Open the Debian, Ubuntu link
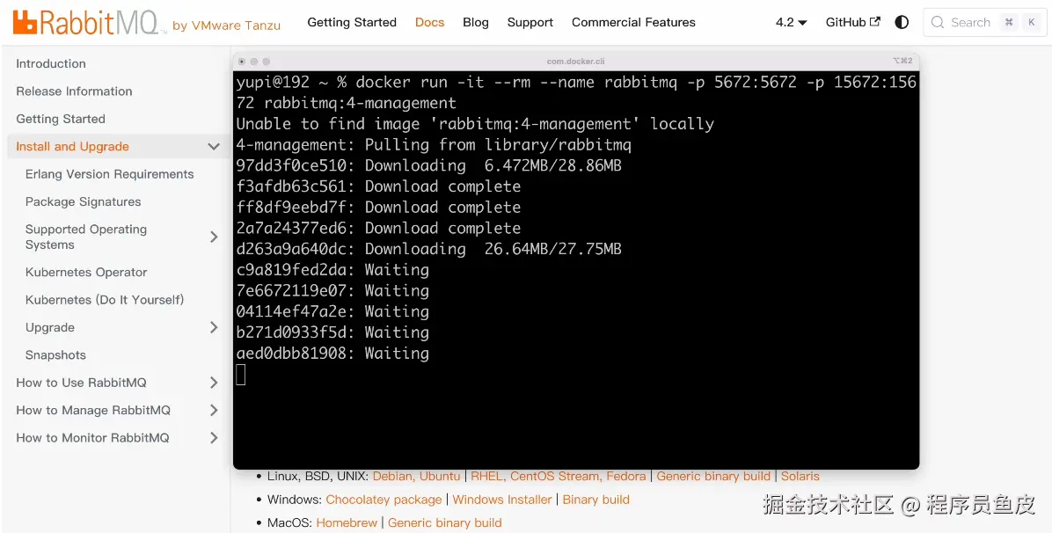 click(417, 476)
